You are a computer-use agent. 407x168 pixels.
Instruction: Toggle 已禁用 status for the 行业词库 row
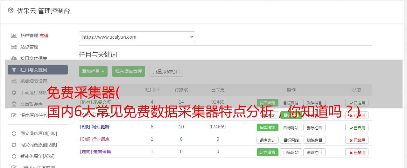click(x=357, y=140)
